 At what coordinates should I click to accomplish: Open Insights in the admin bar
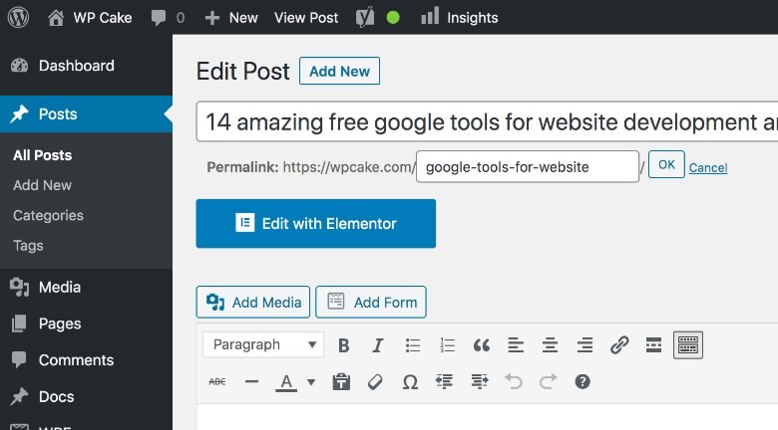click(459, 17)
